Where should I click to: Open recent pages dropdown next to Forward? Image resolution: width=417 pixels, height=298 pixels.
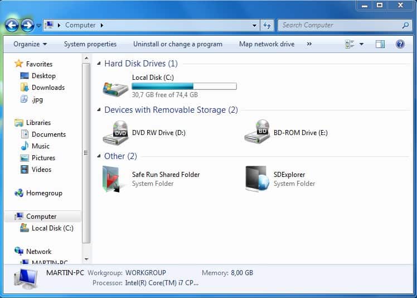coord(38,26)
